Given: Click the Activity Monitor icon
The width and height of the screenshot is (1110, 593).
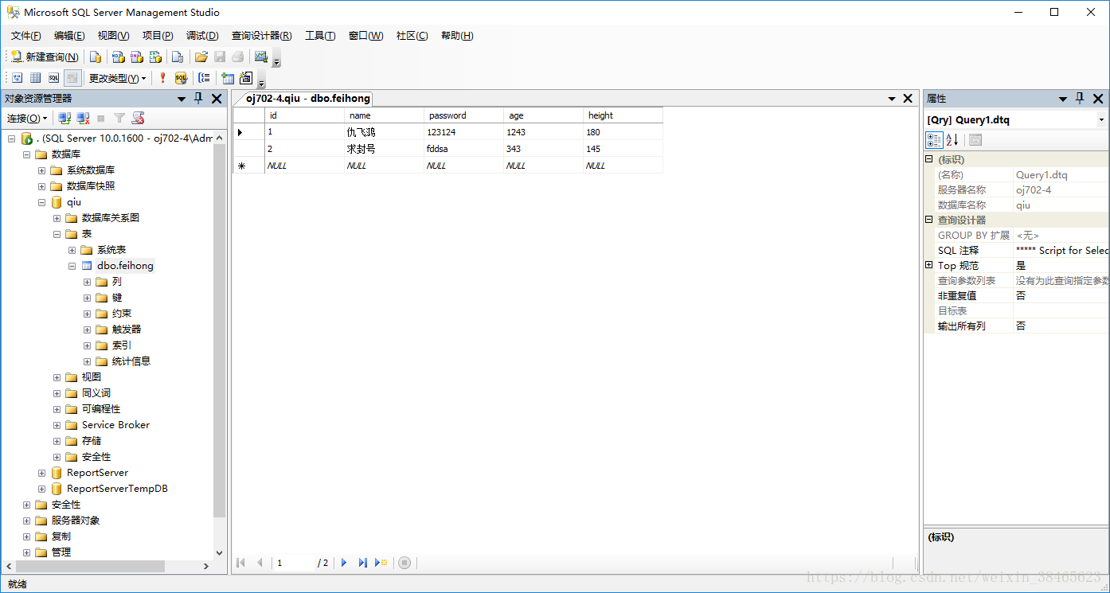Looking at the screenshot, I should pyautogui.click(x=260, y=57).
